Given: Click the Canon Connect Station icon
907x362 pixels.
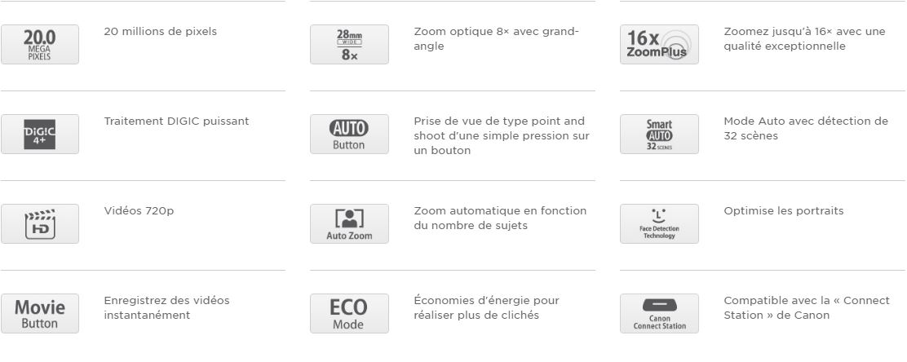Looking at the screenshot, I should (x=659, y=313).
